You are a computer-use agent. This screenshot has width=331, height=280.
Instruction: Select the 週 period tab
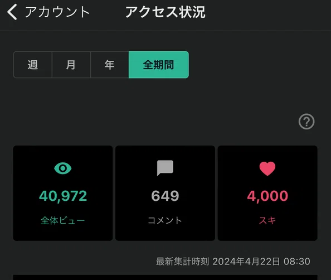(x=33, y=65)
